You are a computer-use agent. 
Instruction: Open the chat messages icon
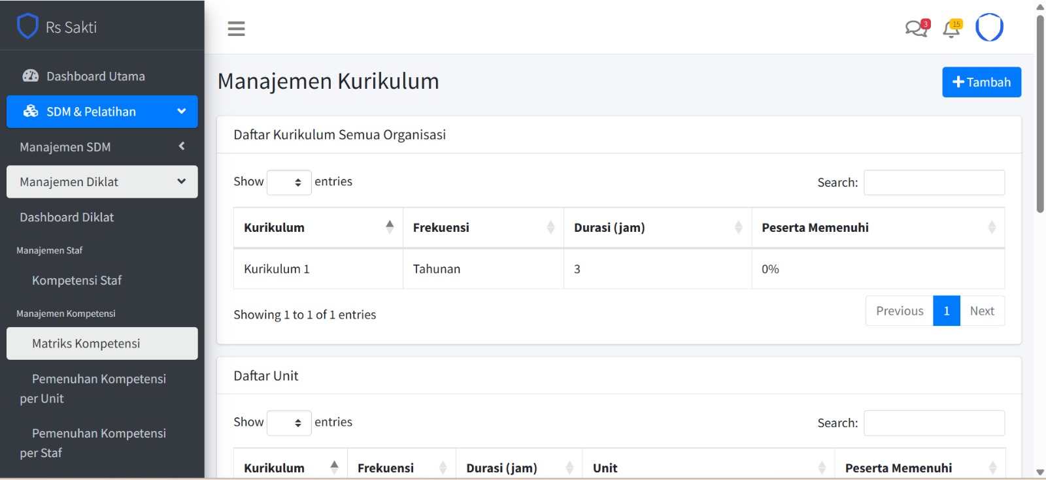[917, 28]
